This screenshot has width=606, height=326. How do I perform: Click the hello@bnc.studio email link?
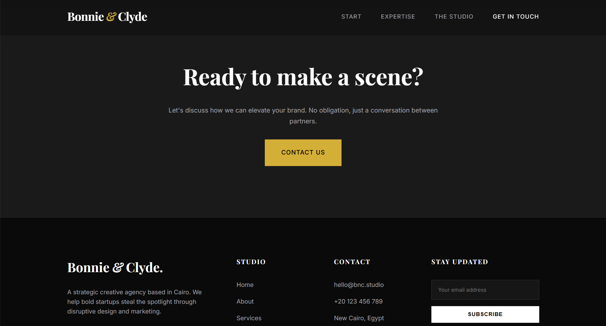point(359,285)
